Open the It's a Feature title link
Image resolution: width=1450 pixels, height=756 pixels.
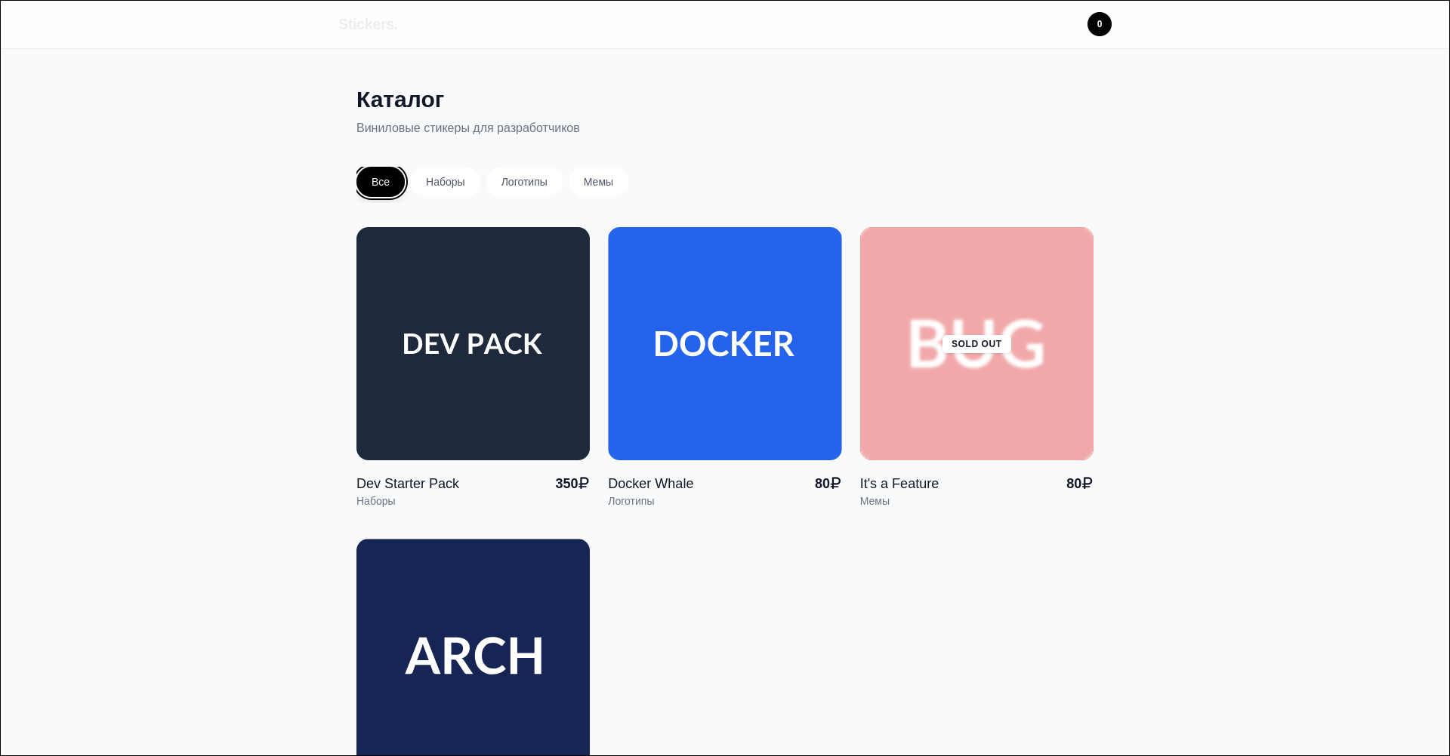click(x=899, y=484)
